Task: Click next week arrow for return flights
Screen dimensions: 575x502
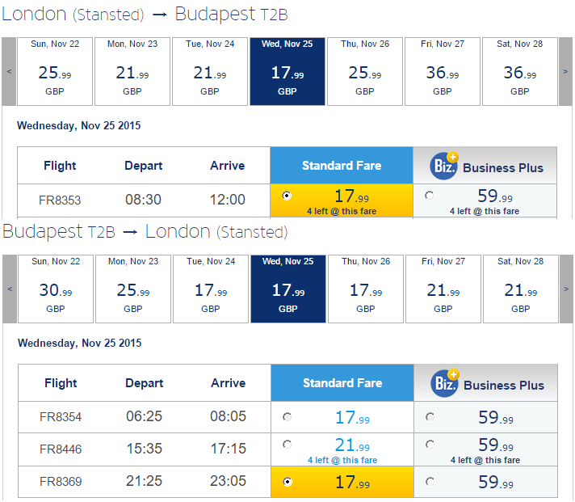Action: (566, 289)
